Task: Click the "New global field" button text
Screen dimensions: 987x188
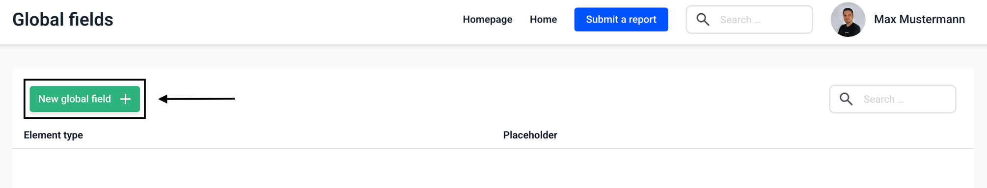Action: 75,99
